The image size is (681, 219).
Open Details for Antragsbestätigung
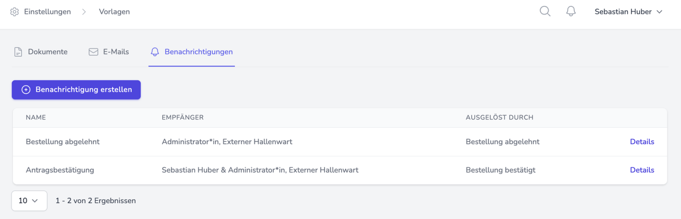(x=642, y=170)
